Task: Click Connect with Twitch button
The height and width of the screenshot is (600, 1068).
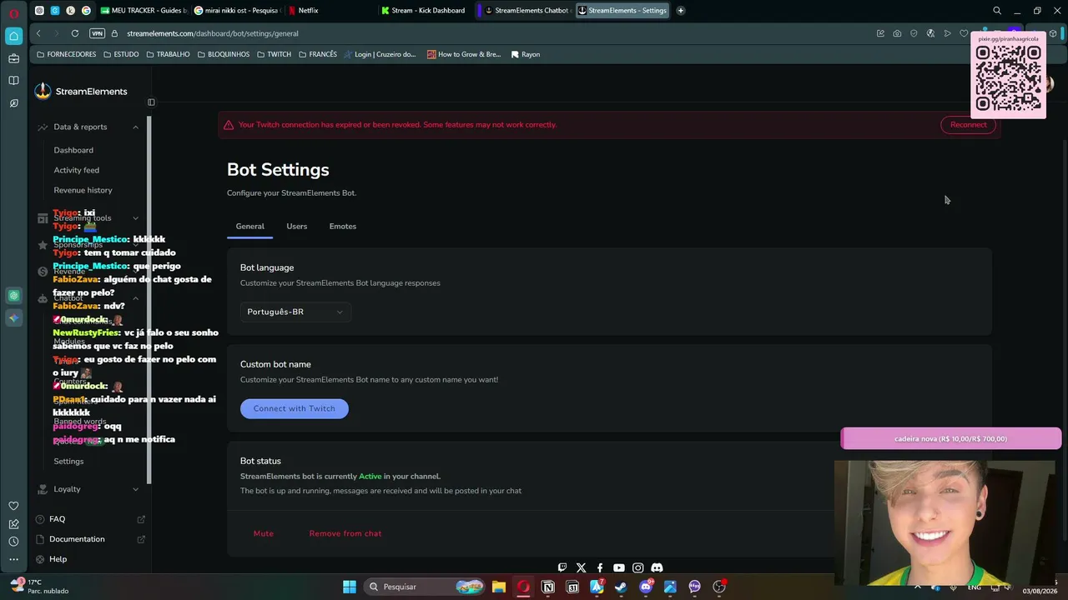Action: pos(295,408)
